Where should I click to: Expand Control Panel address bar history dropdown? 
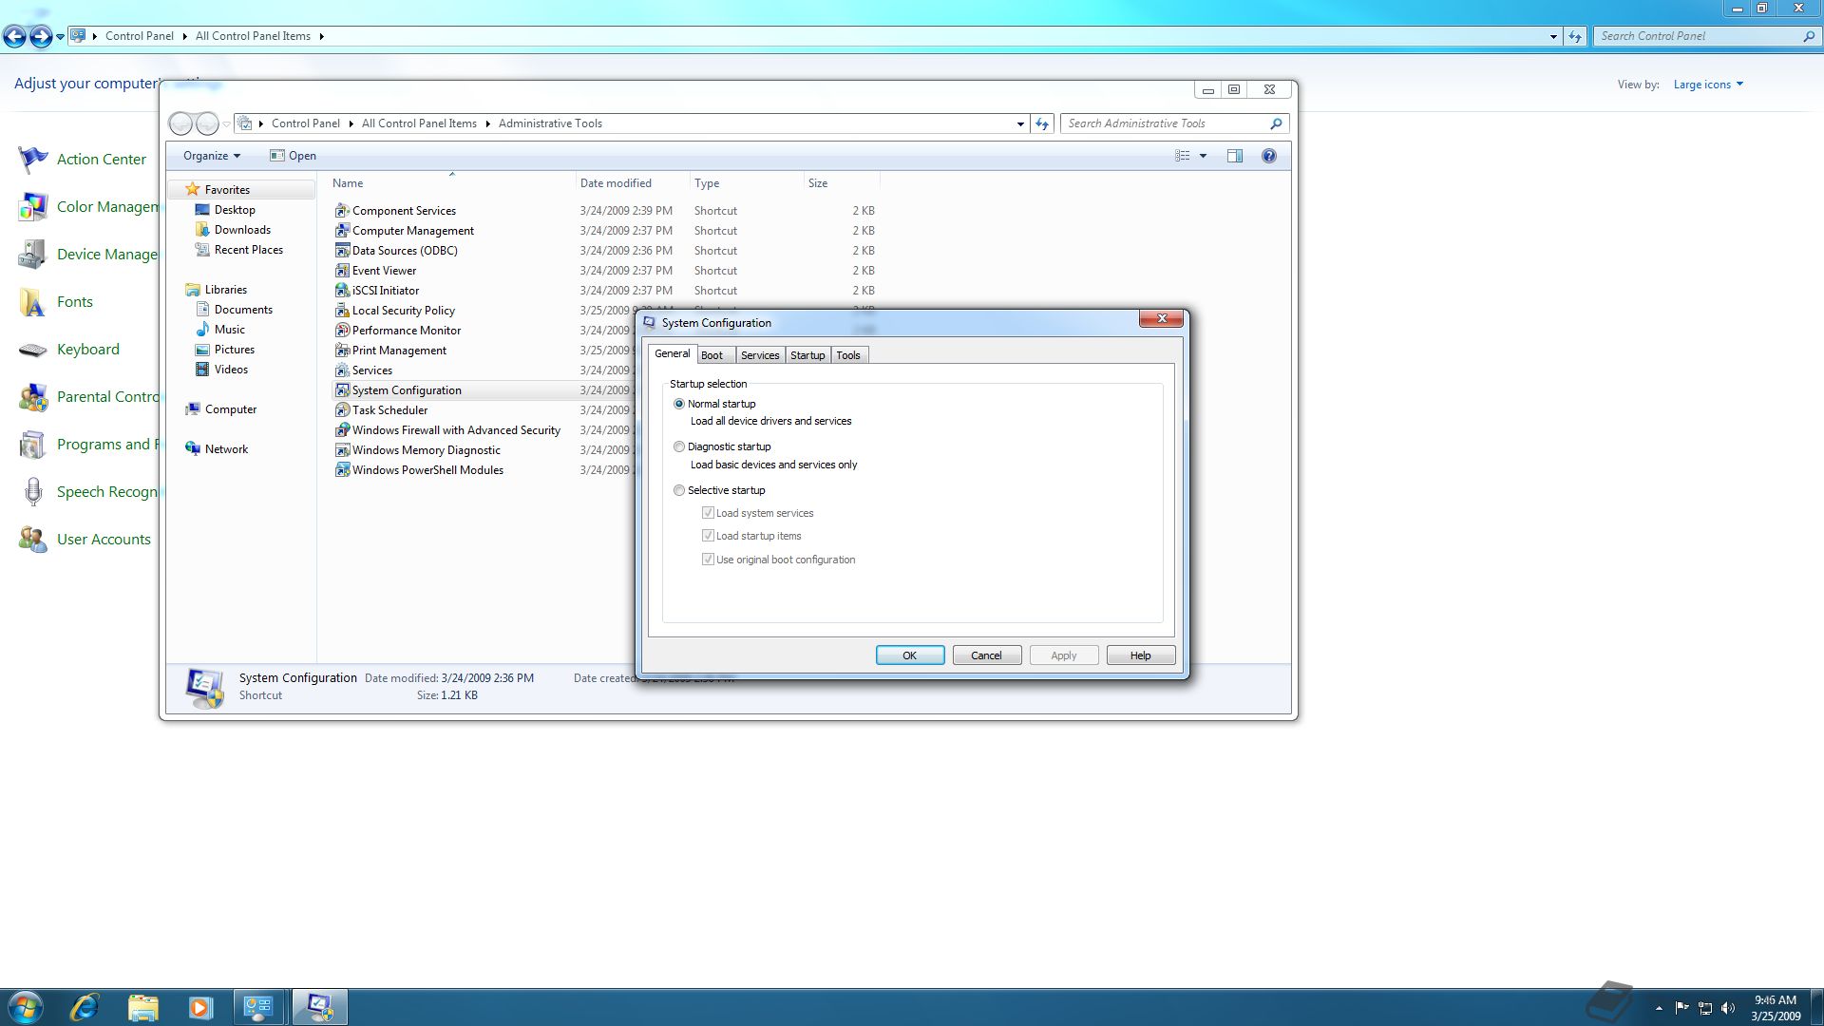point(1553,36)
